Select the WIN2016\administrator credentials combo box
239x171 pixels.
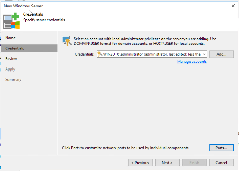pyautogui.click(x=152, y=54)
